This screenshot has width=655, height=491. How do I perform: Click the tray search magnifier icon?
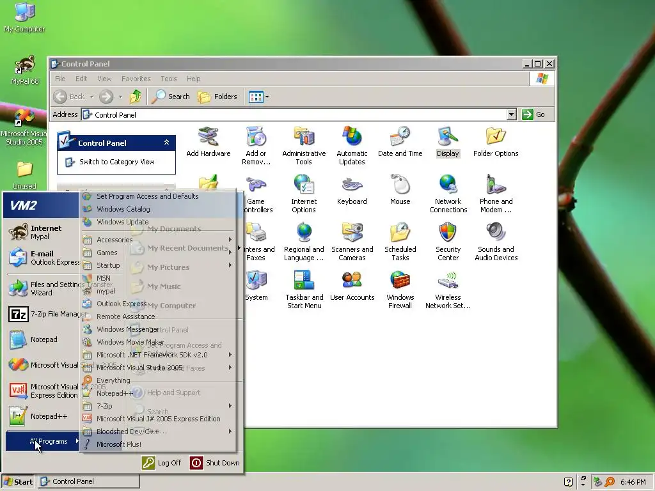[610, 482]
